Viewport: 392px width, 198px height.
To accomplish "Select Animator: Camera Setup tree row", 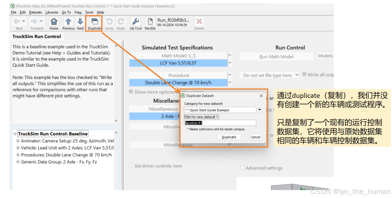I will 67,141.
